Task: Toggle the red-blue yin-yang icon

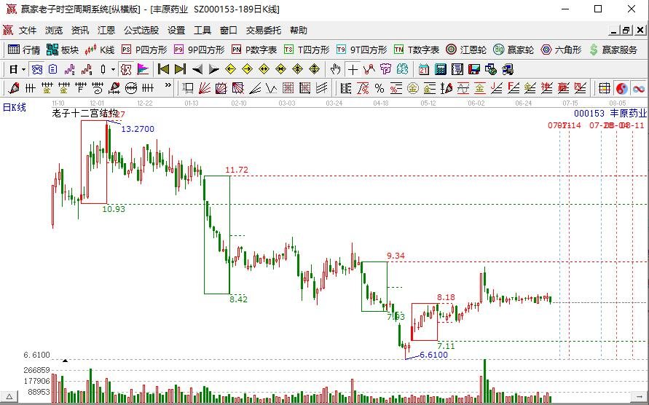Action: click(621, 88)
